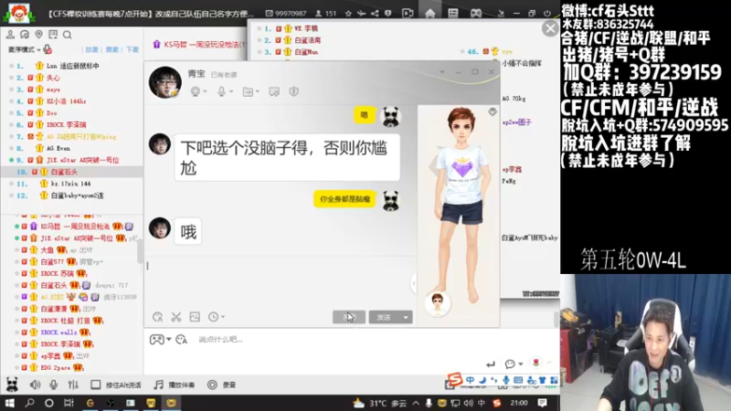This screenshot has height=411, width=731.
Task: Click the scissors screenshot icon in private chat
Action: tap(175, 317)
